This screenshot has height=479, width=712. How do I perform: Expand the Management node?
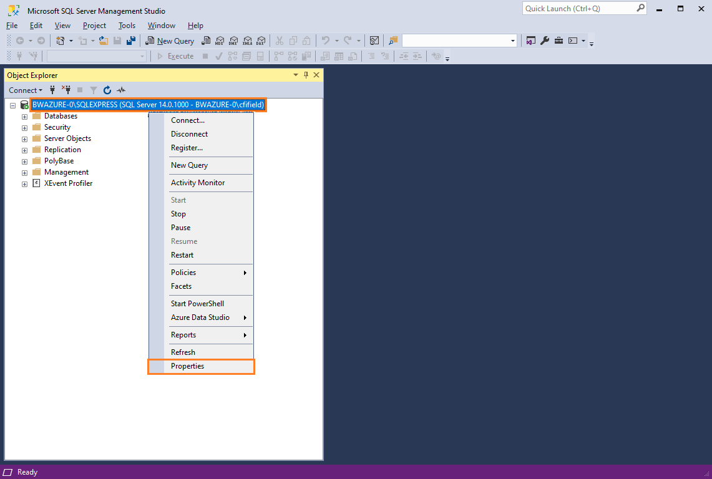tap(24, 172)
